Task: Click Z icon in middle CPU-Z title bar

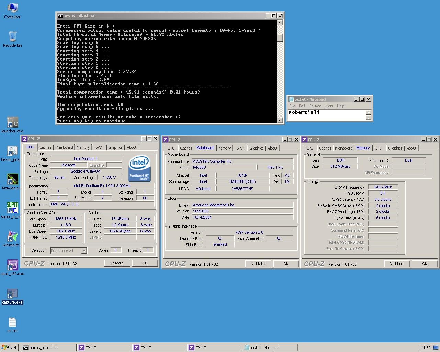Action: (x=166, y=140)
